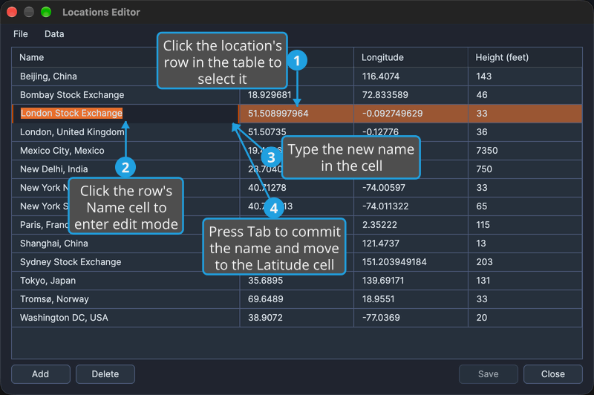Click the Height (feet) column header

[x=525, y=58]
